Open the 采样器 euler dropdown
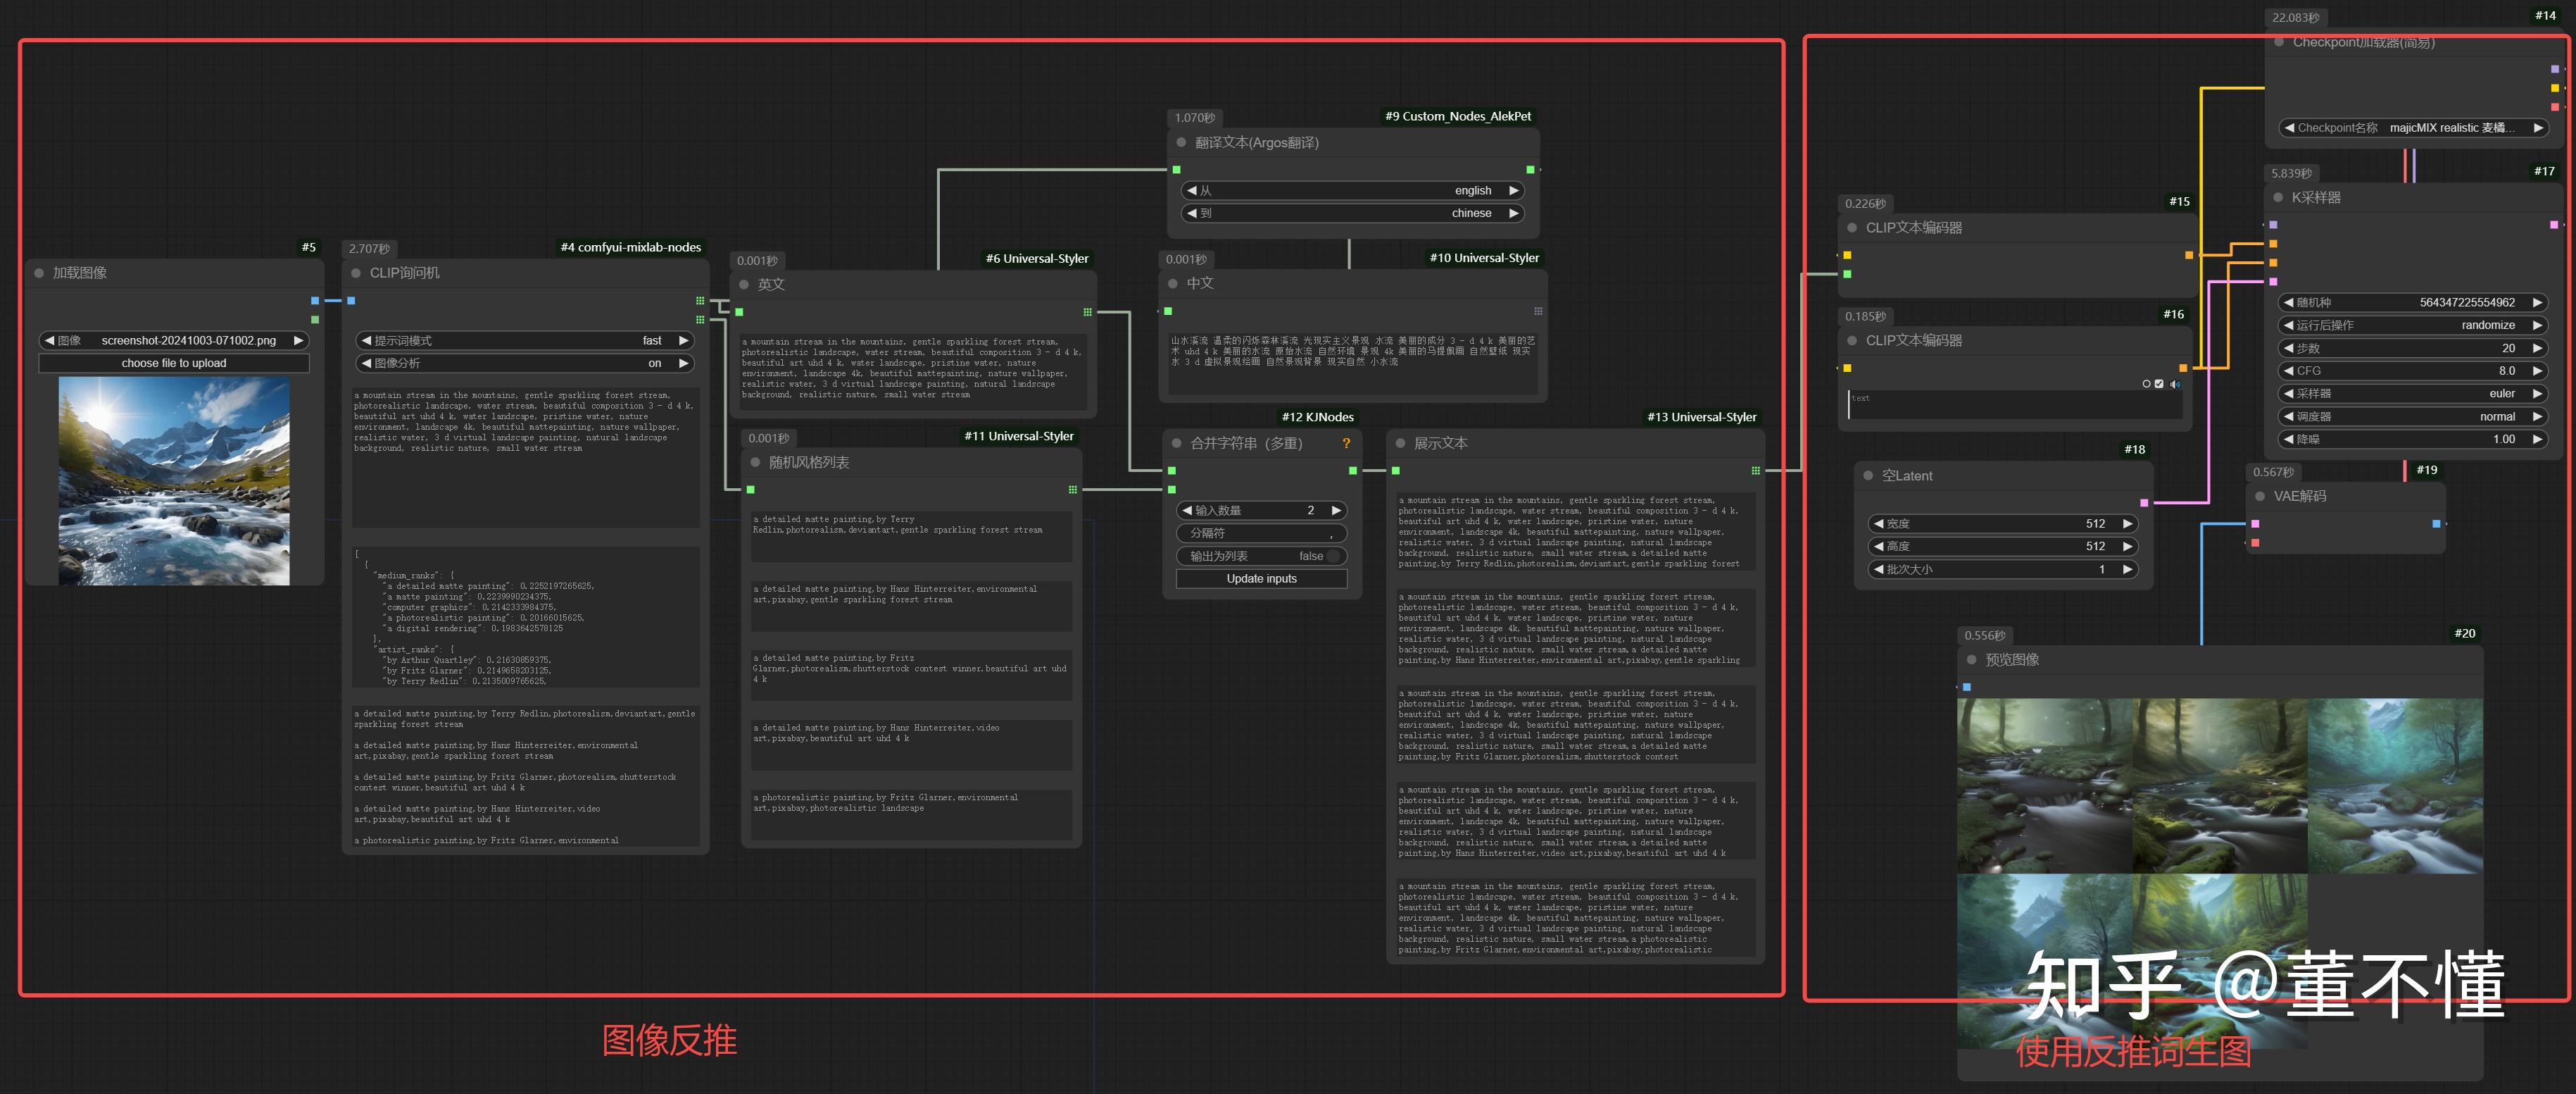Image resolution: width=2576 pixels, height=1094 pixels. (2411, 393)
